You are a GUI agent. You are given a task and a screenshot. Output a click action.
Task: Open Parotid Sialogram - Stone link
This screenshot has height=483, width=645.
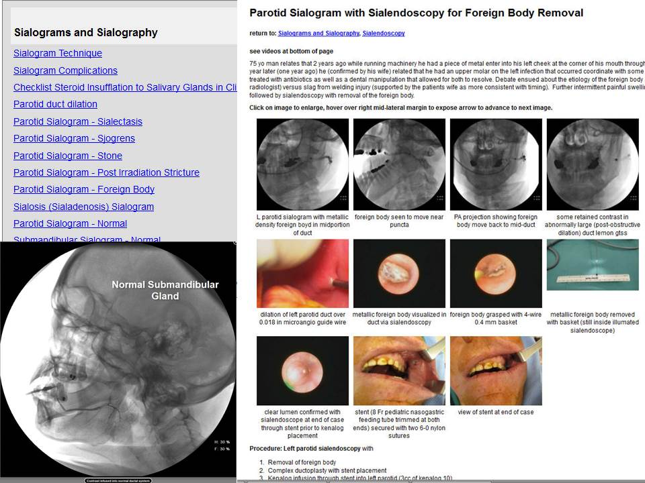[68, 156]
